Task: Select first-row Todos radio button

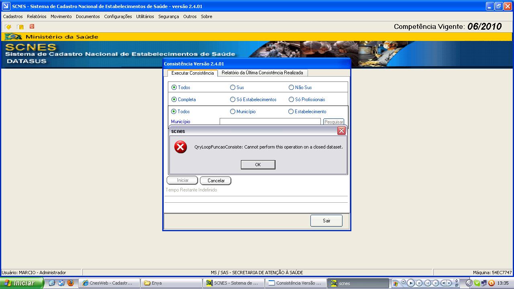Action: [x=174, y=88]
